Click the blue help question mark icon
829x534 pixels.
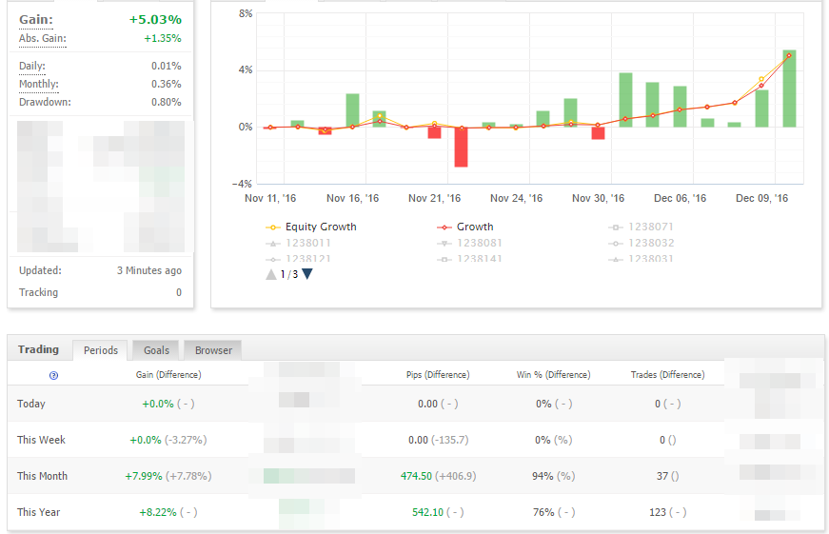click(53, 375)
